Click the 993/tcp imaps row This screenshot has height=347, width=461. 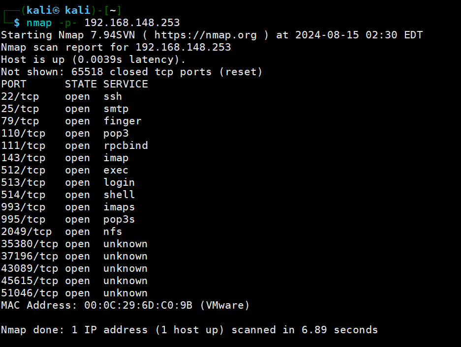[x=68, y=207]
